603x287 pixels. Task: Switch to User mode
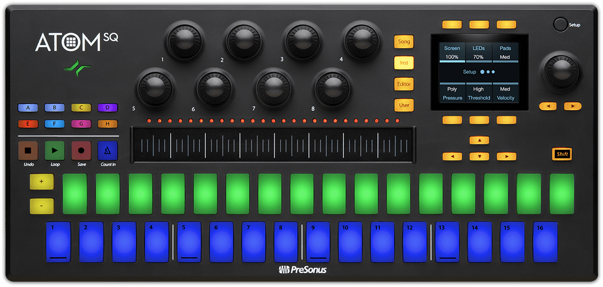coord(404,105)
